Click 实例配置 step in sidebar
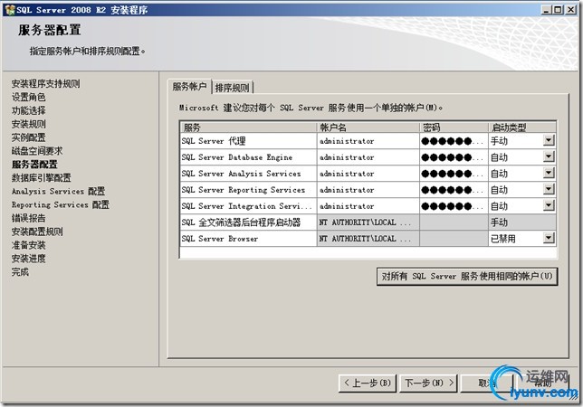 point(29,137)
